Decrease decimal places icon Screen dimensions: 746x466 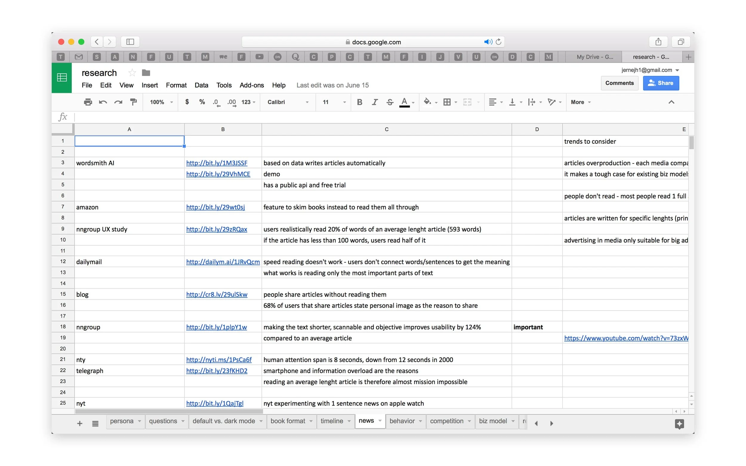click(x=217, y=102)
